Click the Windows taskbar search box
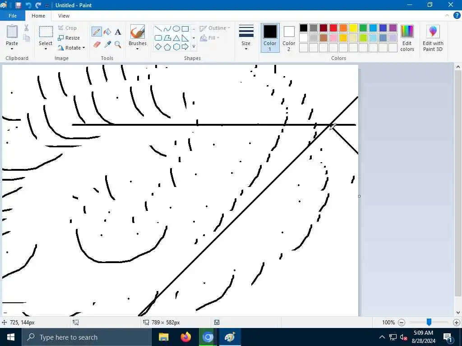The image size is (462, 346). click(87, 337)
